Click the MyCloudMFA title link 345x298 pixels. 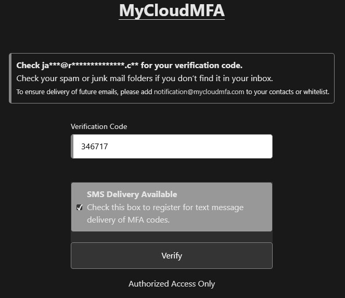click(172, 10)
